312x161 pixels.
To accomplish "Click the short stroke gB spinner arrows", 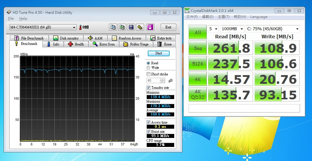I will point(162,80).
